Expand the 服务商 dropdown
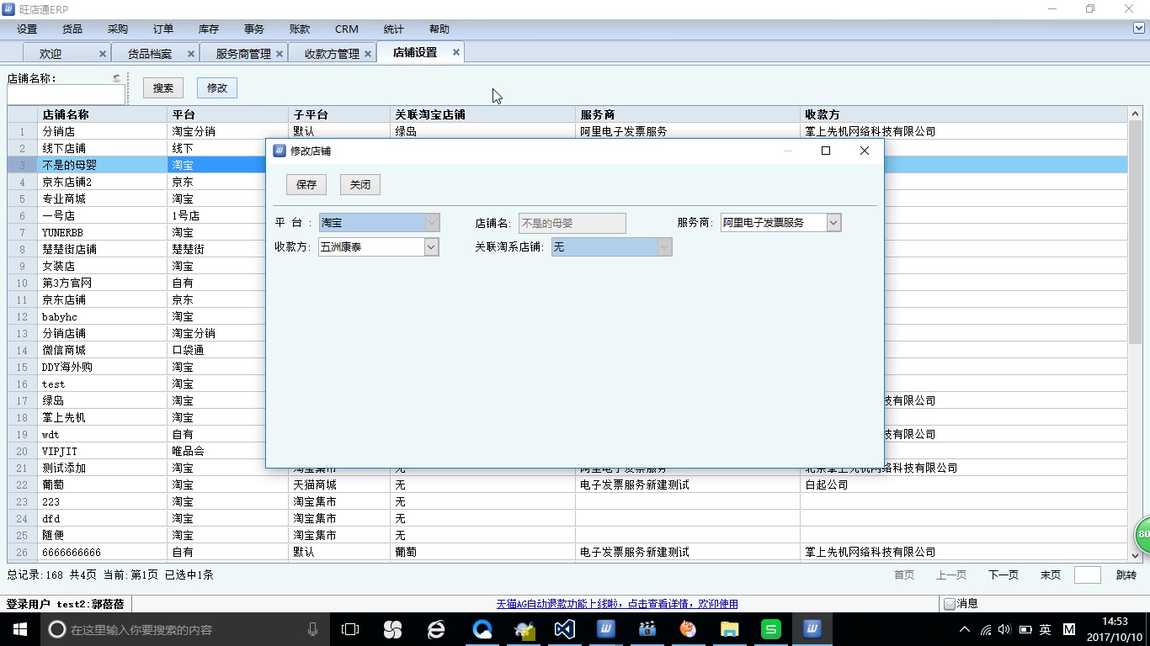1150x646 pixels. pos(833,223)
